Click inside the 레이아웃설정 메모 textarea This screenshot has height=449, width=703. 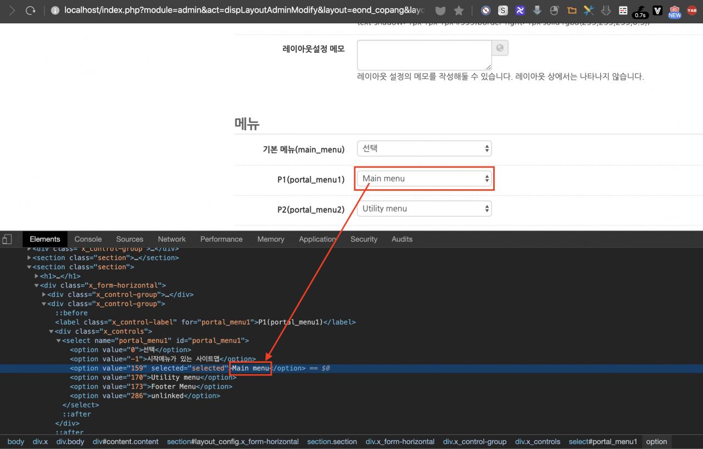424,55
